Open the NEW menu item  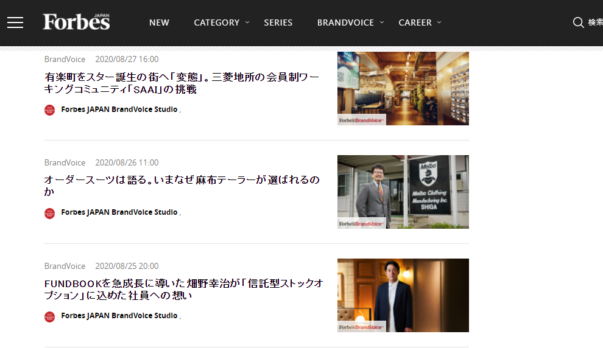click(159, 23)
